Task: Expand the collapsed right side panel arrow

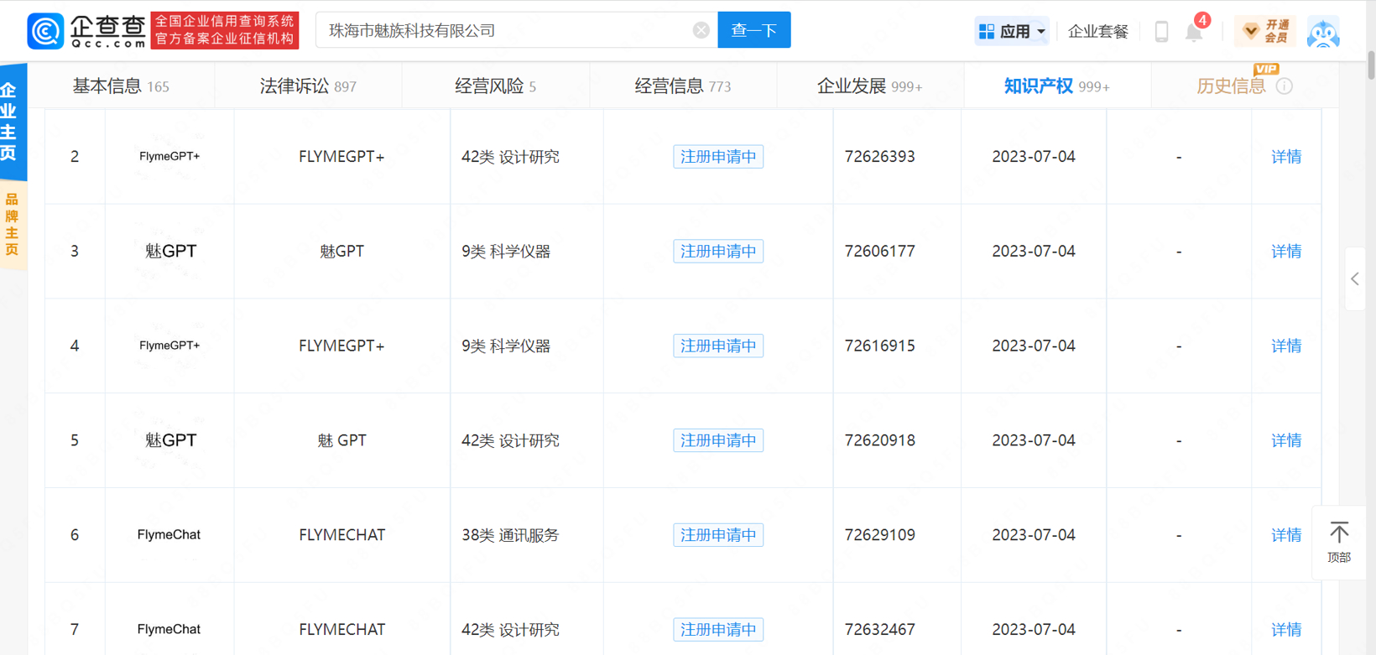Action: coord(1355,278)
